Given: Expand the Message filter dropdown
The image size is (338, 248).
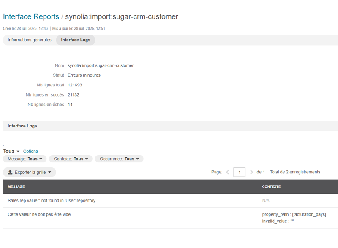Looking at the screenshot, I should click(x=25, y=159).
